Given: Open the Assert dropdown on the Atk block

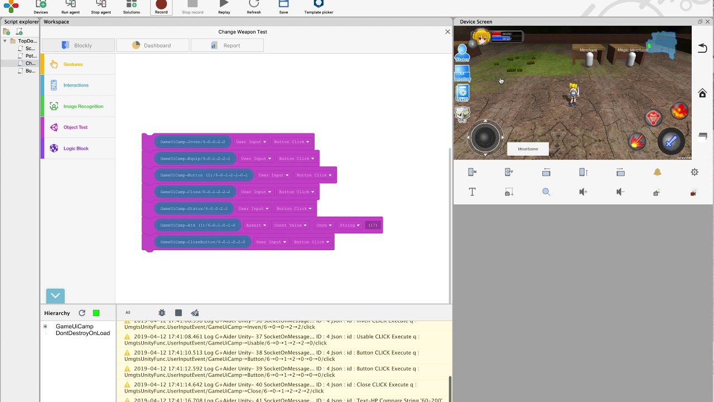Looking at the screenshot, I should click(255, 226).
